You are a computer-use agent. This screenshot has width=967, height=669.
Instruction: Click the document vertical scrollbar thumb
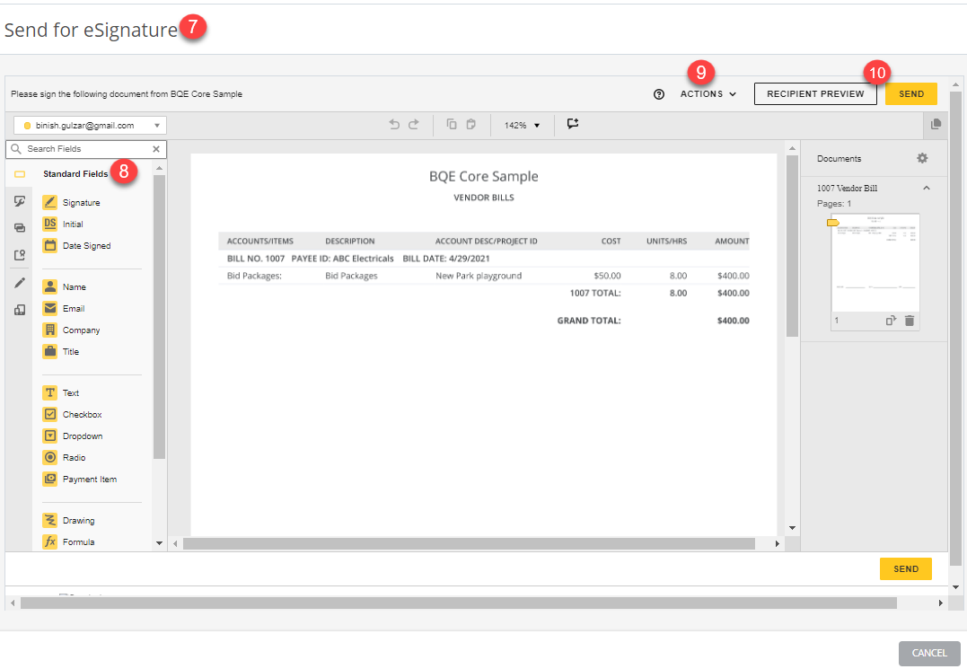point(793,246)
